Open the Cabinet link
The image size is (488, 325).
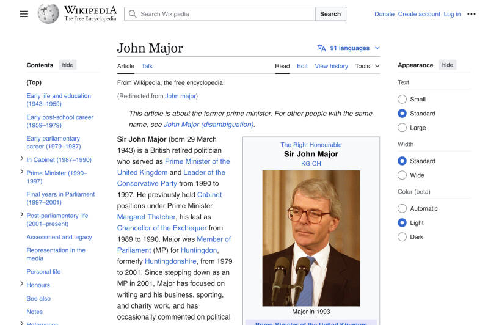tap(209, 194)
